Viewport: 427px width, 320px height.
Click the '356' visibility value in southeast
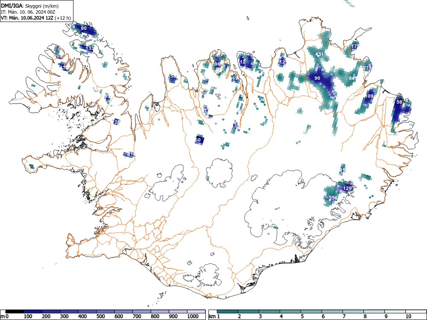pyautogui.click(x=333, y=198)
